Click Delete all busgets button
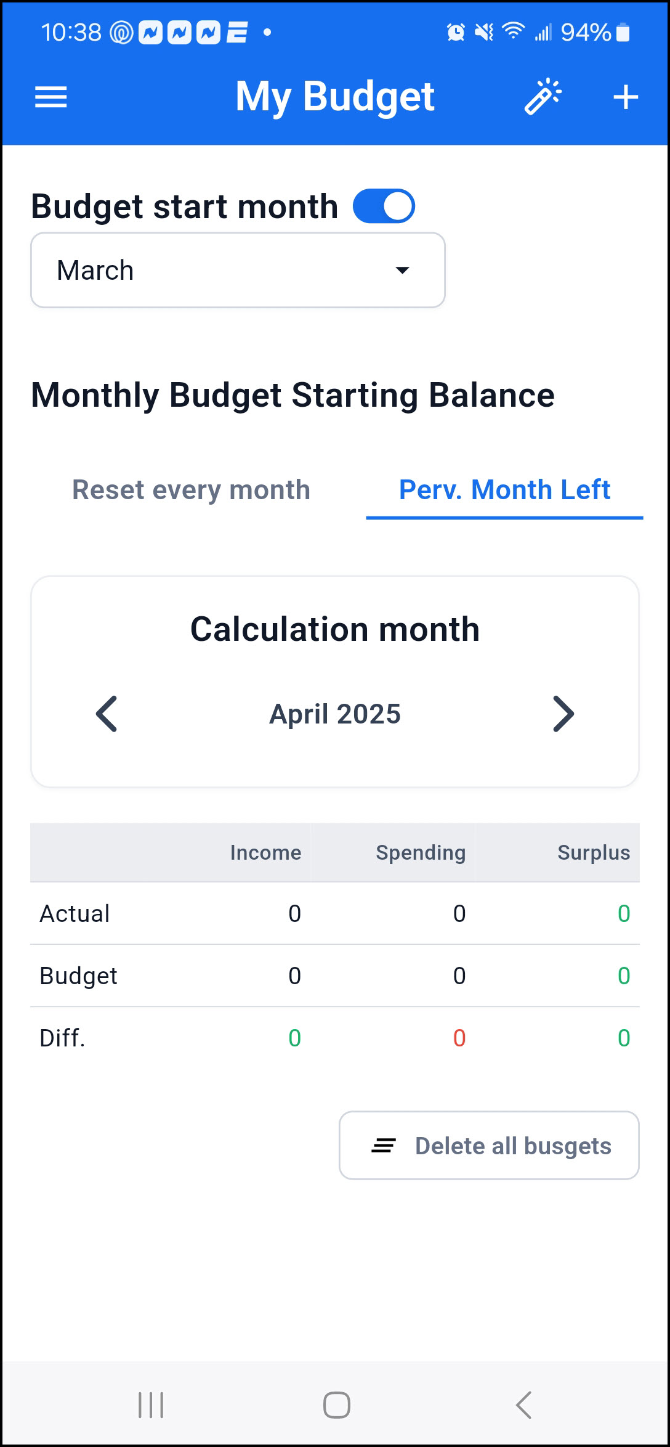The height and width of the screenshot is (1447, 670). (x=489, y=1146)
